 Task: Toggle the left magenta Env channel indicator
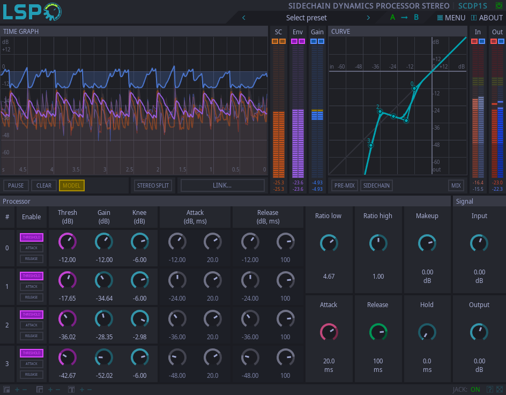(x=294, y=41)
